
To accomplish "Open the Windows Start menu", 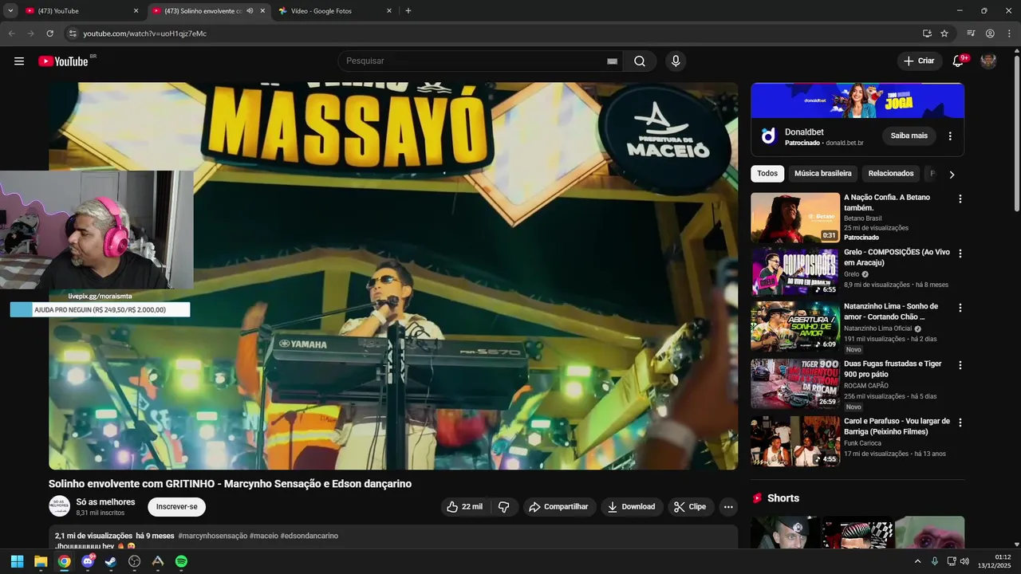I will click(17, 561).
